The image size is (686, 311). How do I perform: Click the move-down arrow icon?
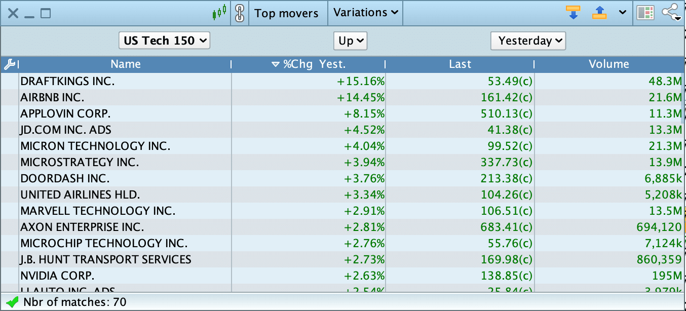(573, 13)
